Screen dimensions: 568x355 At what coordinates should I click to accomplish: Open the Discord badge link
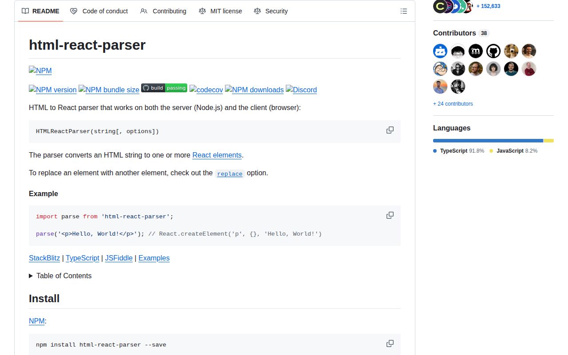(301, 90)
